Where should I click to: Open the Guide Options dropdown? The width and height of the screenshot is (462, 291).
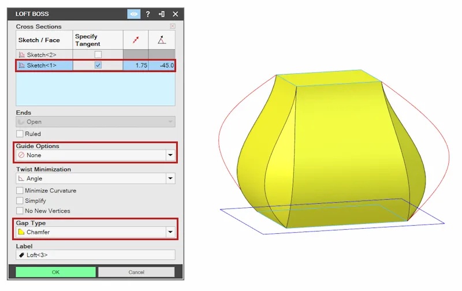tap(95, 155)
